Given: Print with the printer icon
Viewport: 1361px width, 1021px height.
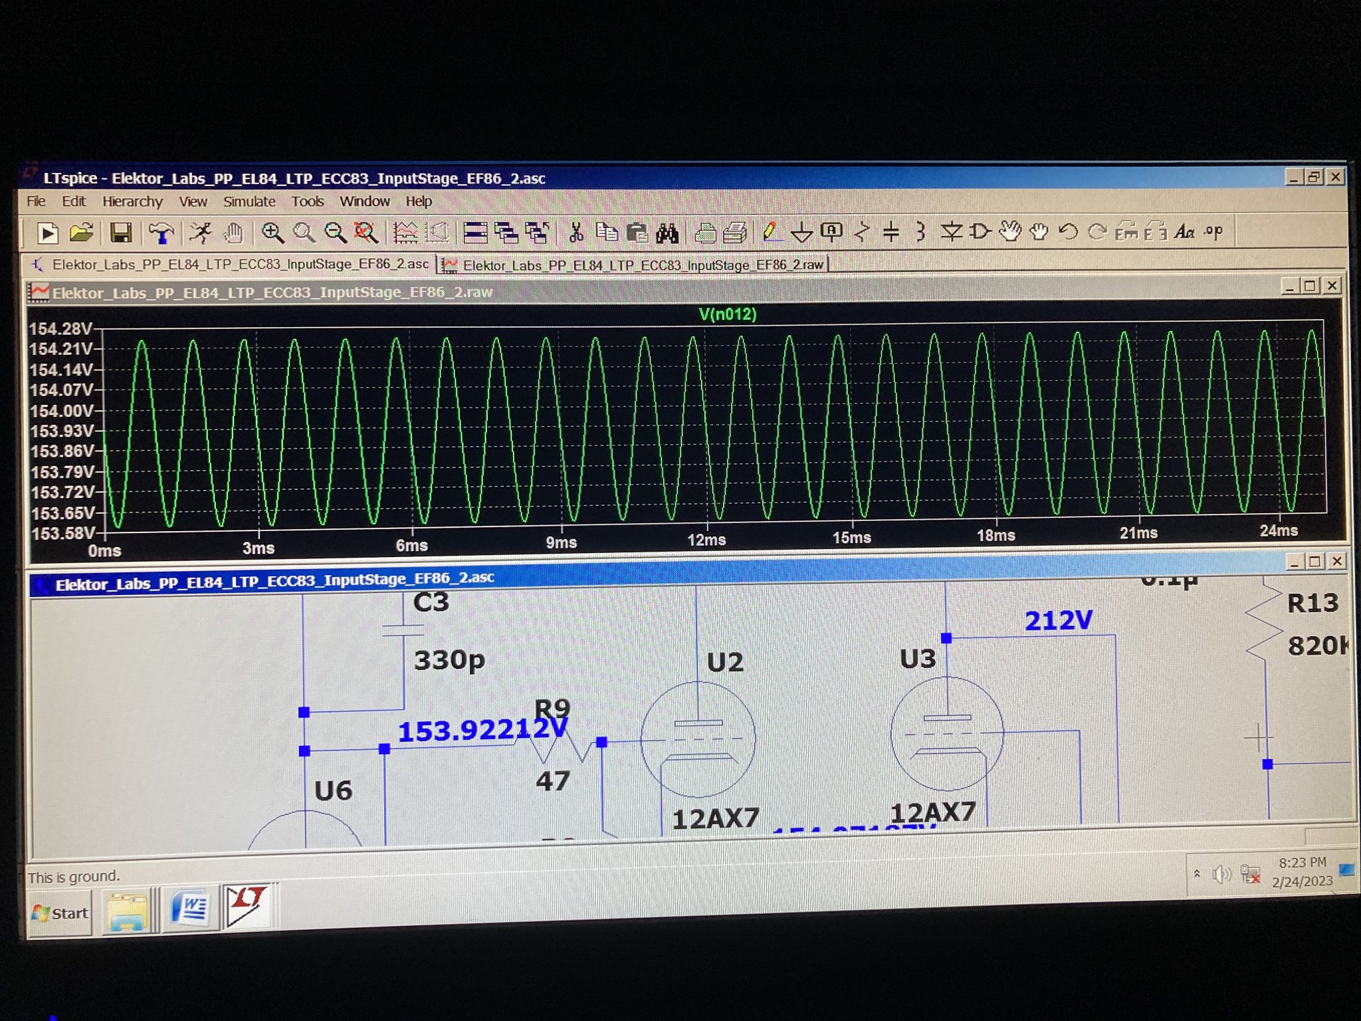Looking at the screenshot, I should [x=705, y=233].
